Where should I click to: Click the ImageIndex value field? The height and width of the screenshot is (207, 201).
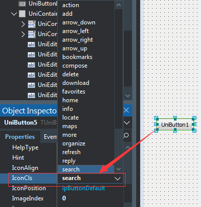(x=90, y=198)
